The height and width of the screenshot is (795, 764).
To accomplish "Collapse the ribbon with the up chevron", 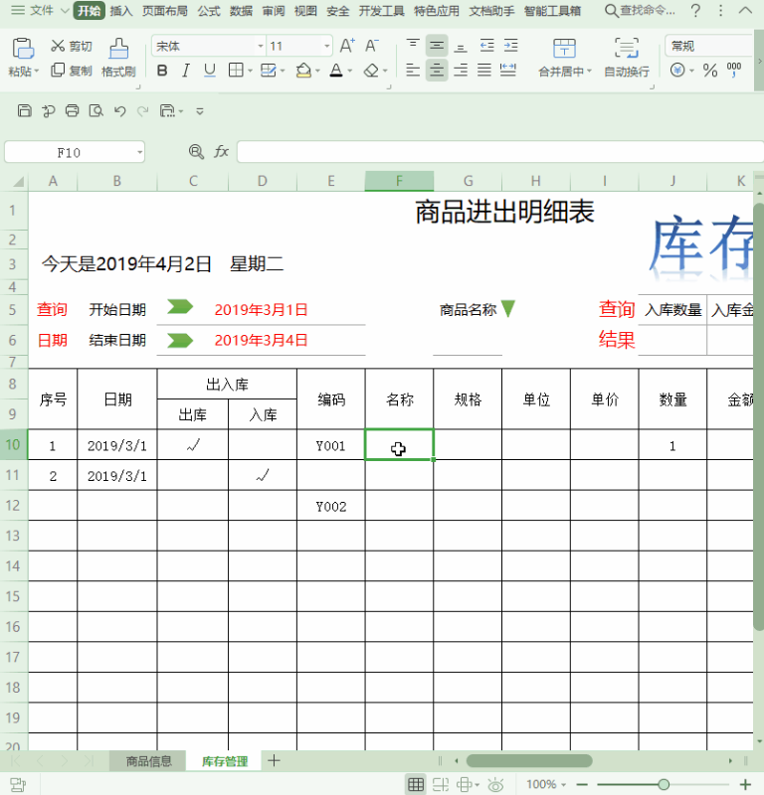I will pos(745,11).
